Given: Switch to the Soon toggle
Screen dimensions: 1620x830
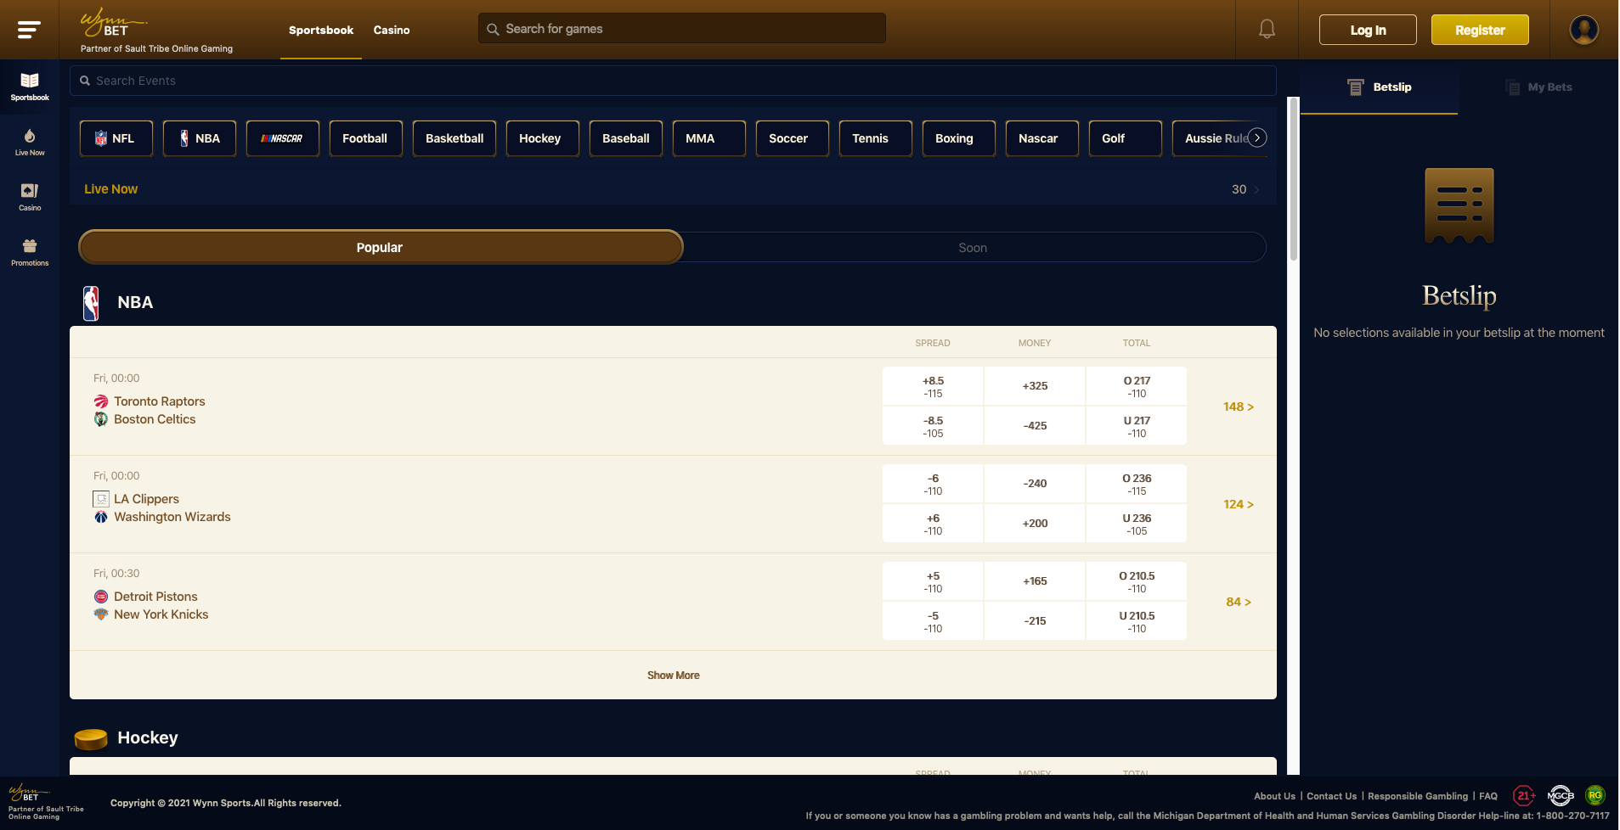Looking at the screenshot, I should pyautogui.click(x=973, y=247).
